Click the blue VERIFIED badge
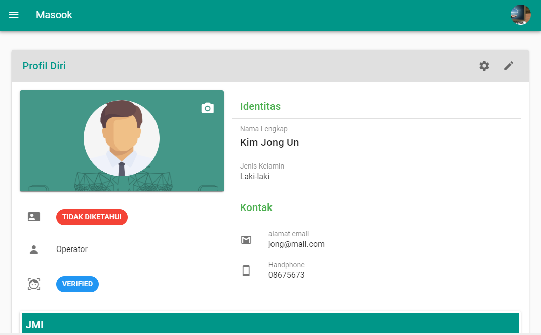541x335 pixels. pos(78,284)
